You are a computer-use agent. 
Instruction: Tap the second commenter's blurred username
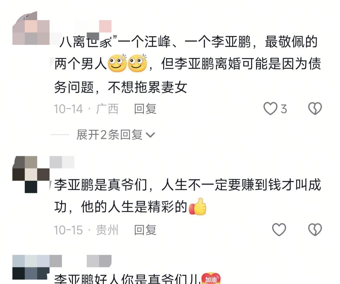click(62, 162)
